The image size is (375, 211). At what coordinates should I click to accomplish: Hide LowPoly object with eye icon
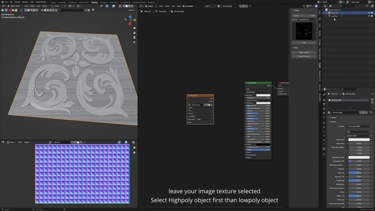pos(369,16)
